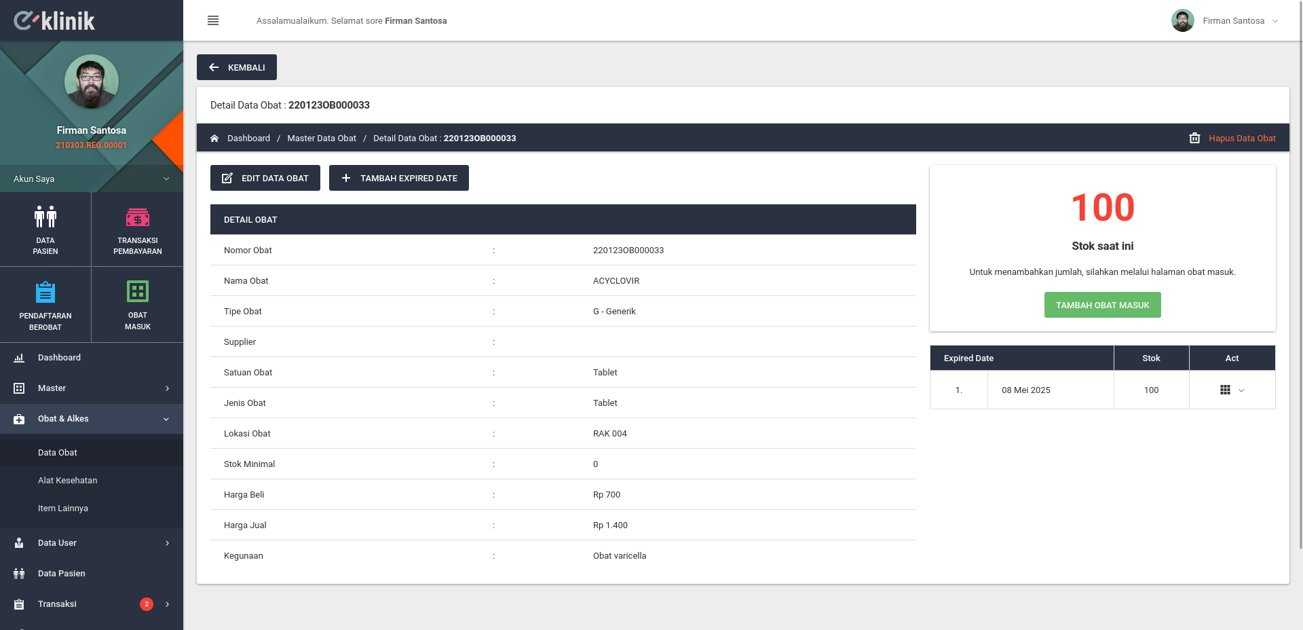Select Item Lainnya submenu item
This screenshot has height=630, width=1303.
tap(63, 508)
